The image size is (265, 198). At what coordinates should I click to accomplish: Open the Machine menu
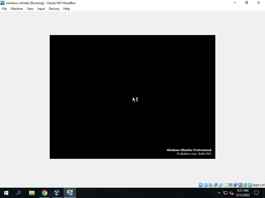(x=17, y=9)
